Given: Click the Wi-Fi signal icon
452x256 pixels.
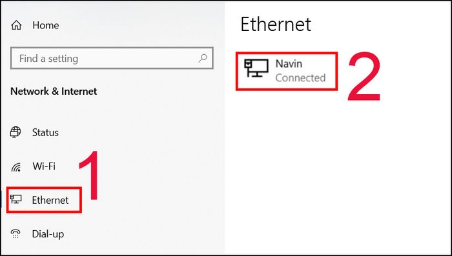Looking at the screenshot, I should tap(16, 167).
